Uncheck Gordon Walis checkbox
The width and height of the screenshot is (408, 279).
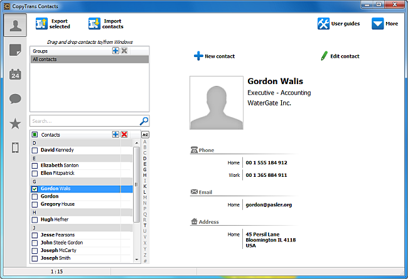pyautogui.click(x=35, y=189)
